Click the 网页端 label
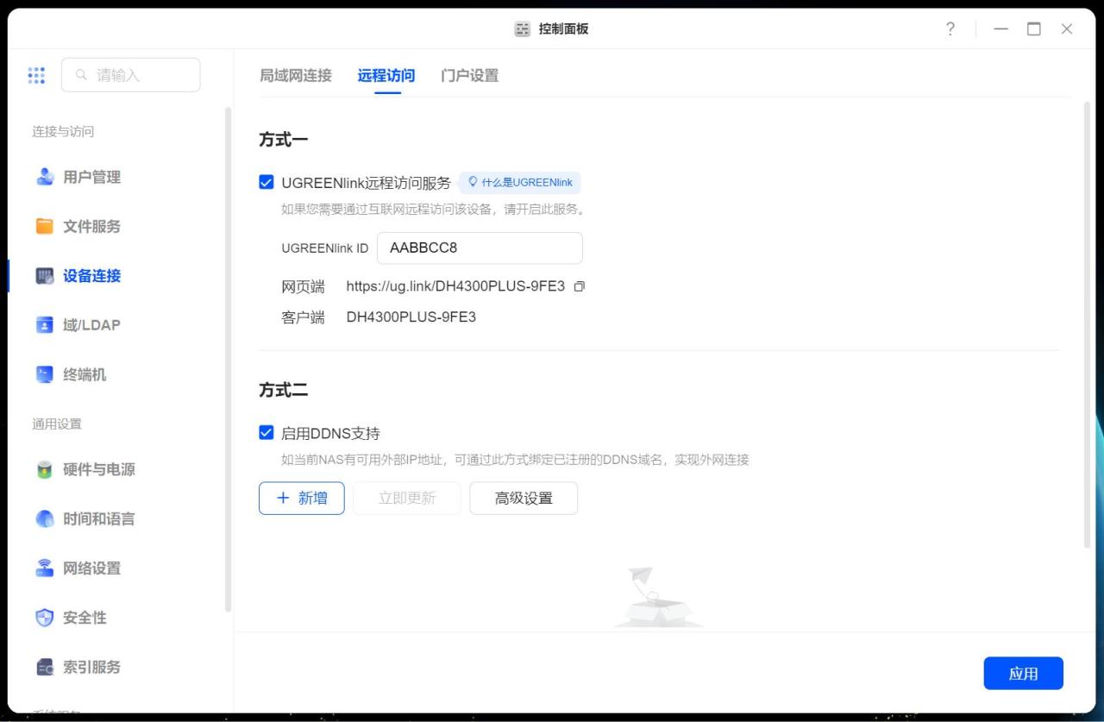 point(303,286)
